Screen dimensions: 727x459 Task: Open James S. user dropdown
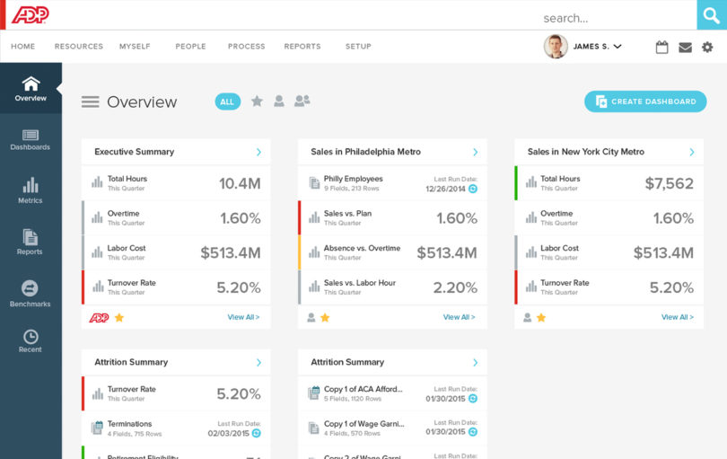597,47
